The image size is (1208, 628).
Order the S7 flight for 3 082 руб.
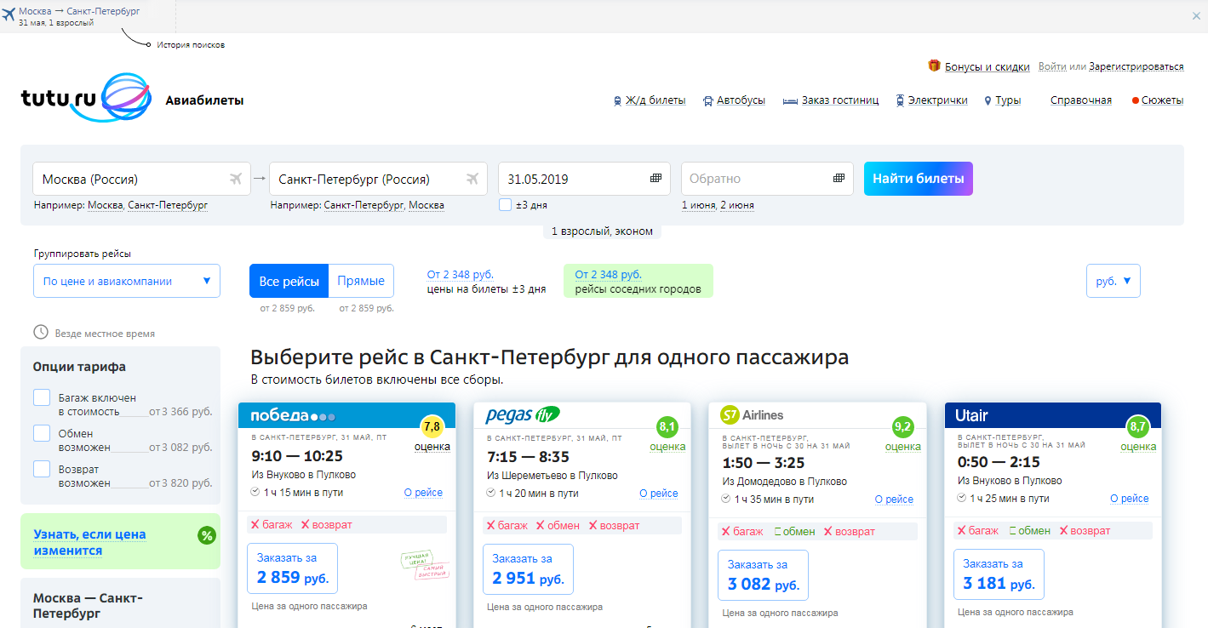point(763,574)
